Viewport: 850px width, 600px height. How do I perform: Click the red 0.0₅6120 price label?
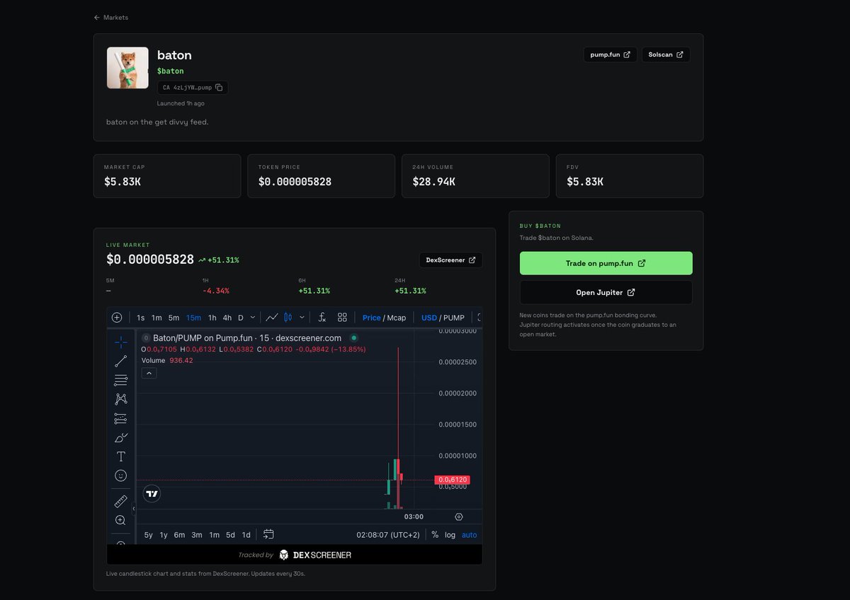(x=452, y=480)
